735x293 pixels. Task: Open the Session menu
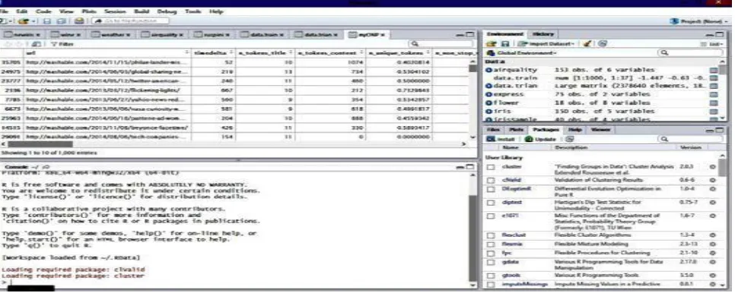point(115,11)
